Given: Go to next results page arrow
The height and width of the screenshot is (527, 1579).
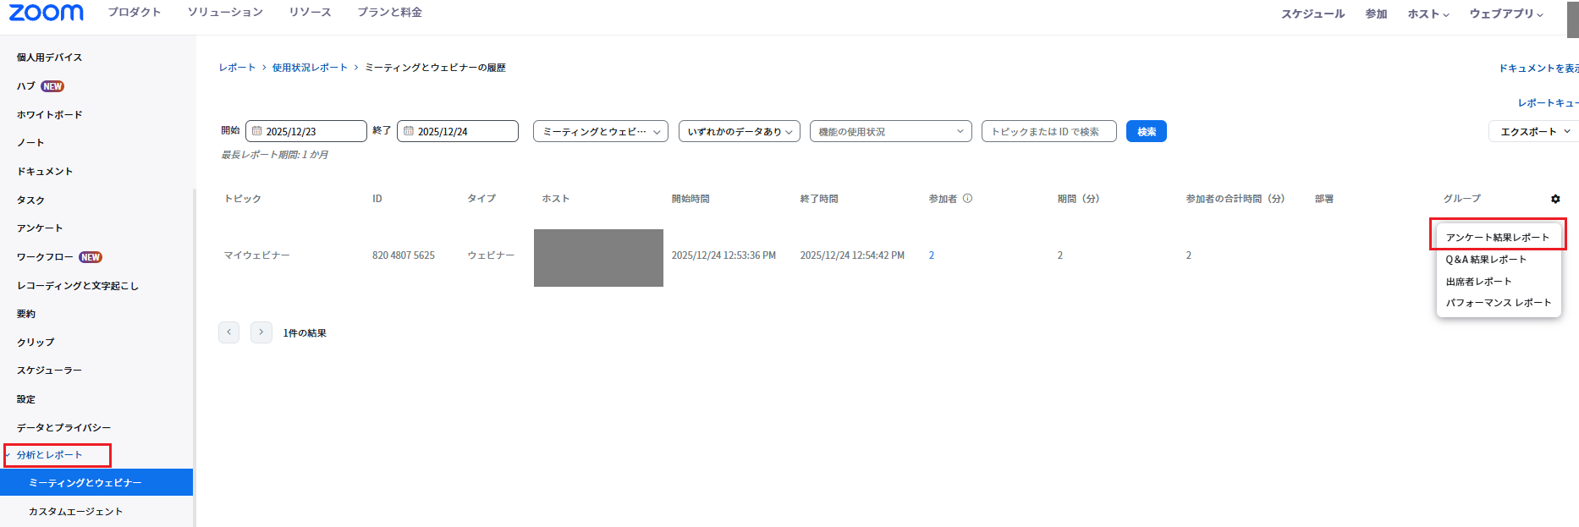Looking at the screenshot, I should click(261, 332).
